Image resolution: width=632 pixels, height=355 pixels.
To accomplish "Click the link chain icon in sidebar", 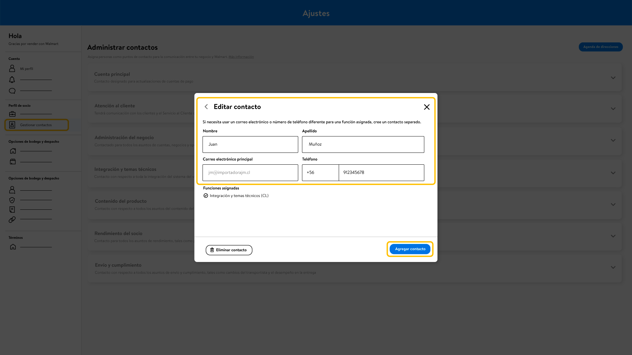I will (12, 220).
